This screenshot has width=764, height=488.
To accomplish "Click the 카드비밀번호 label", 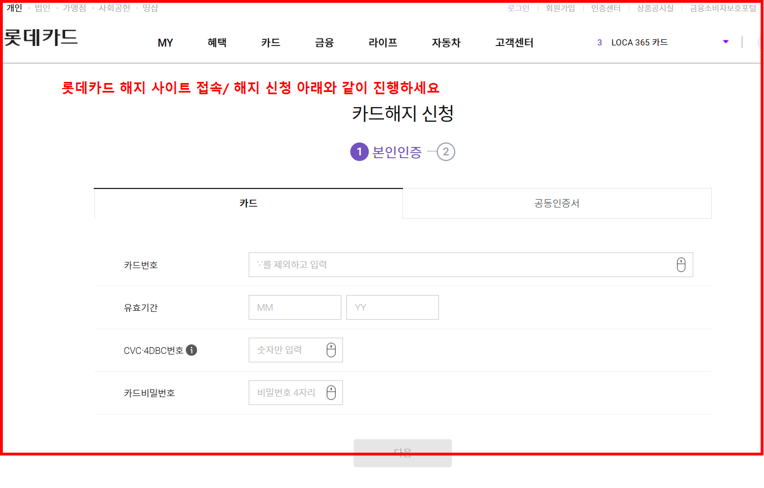I will (x=149, y=393).
